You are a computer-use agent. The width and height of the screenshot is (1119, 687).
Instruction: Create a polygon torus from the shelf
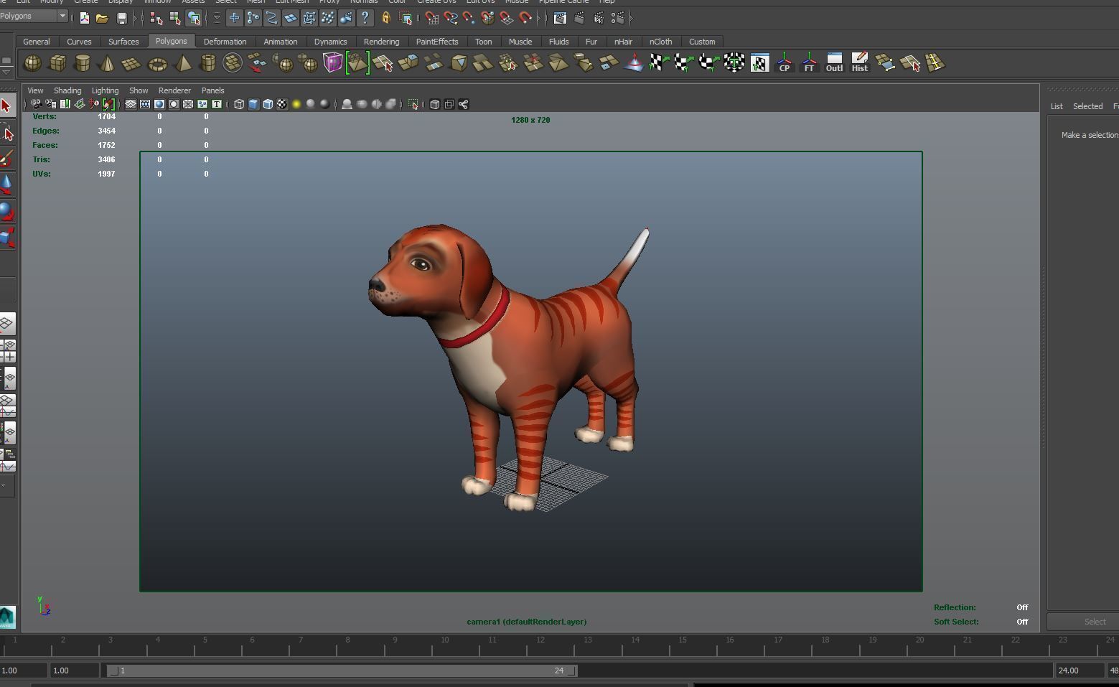tap(157, 63)
